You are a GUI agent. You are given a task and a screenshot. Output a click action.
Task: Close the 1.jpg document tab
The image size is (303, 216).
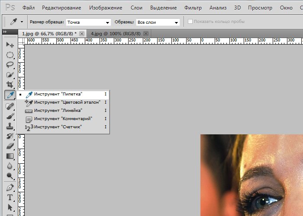[82, 34]
